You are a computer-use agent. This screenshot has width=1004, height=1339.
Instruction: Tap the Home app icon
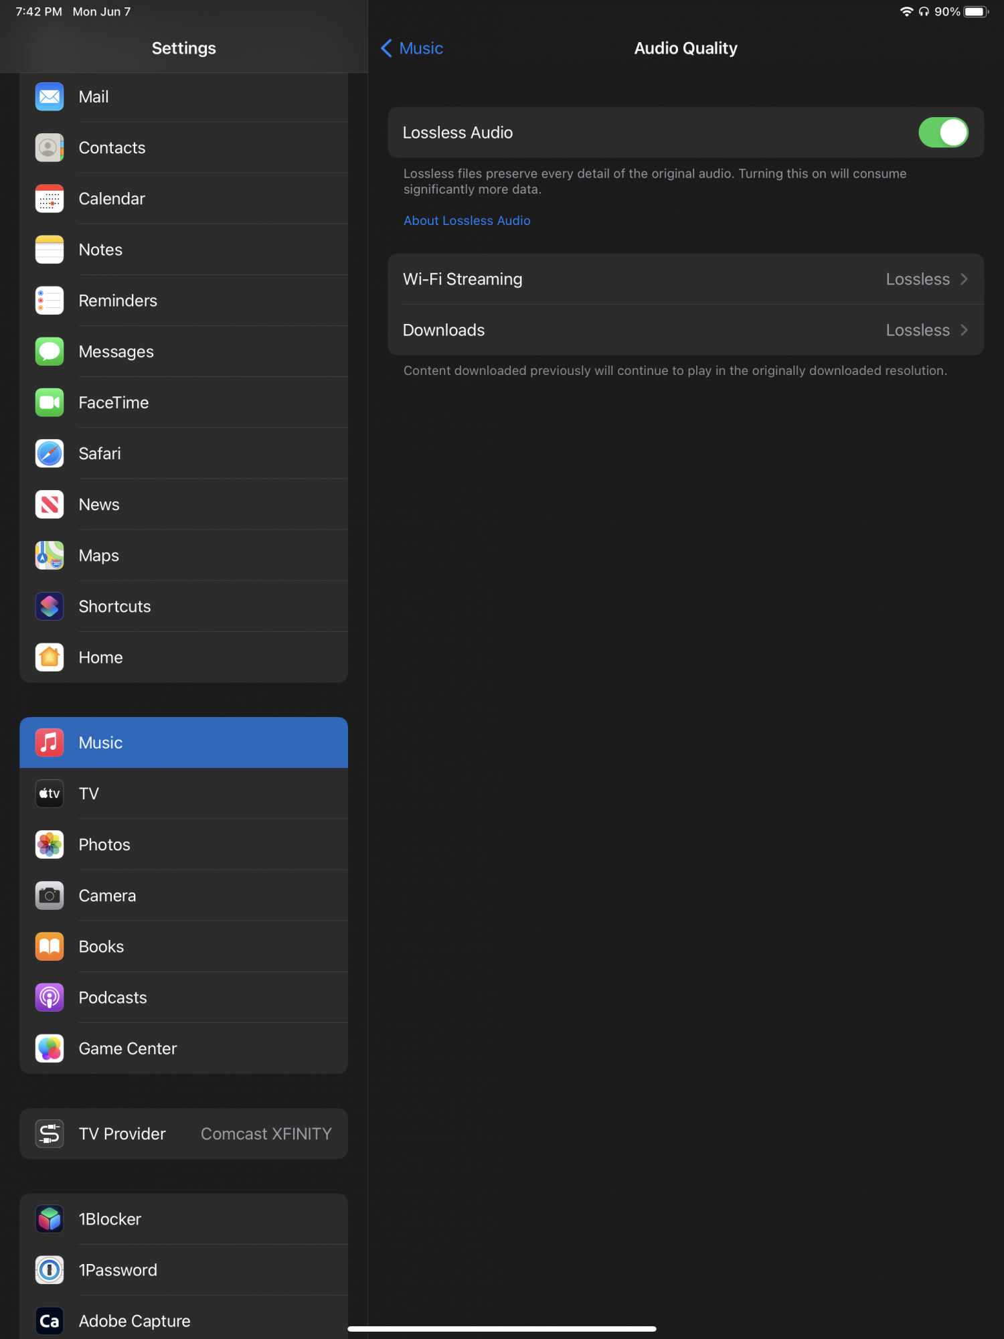click(50, 657)
